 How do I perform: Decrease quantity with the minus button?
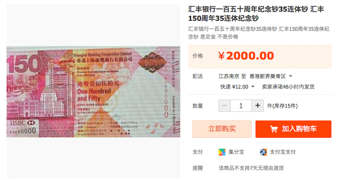tap(224, 106)
